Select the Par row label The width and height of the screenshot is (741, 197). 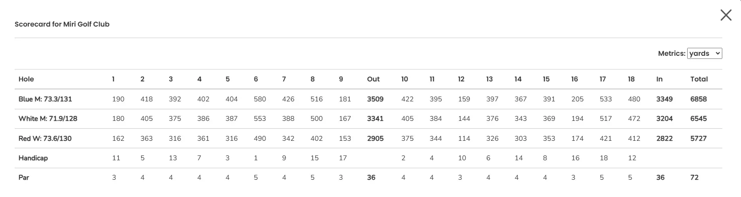click(24, 178)
